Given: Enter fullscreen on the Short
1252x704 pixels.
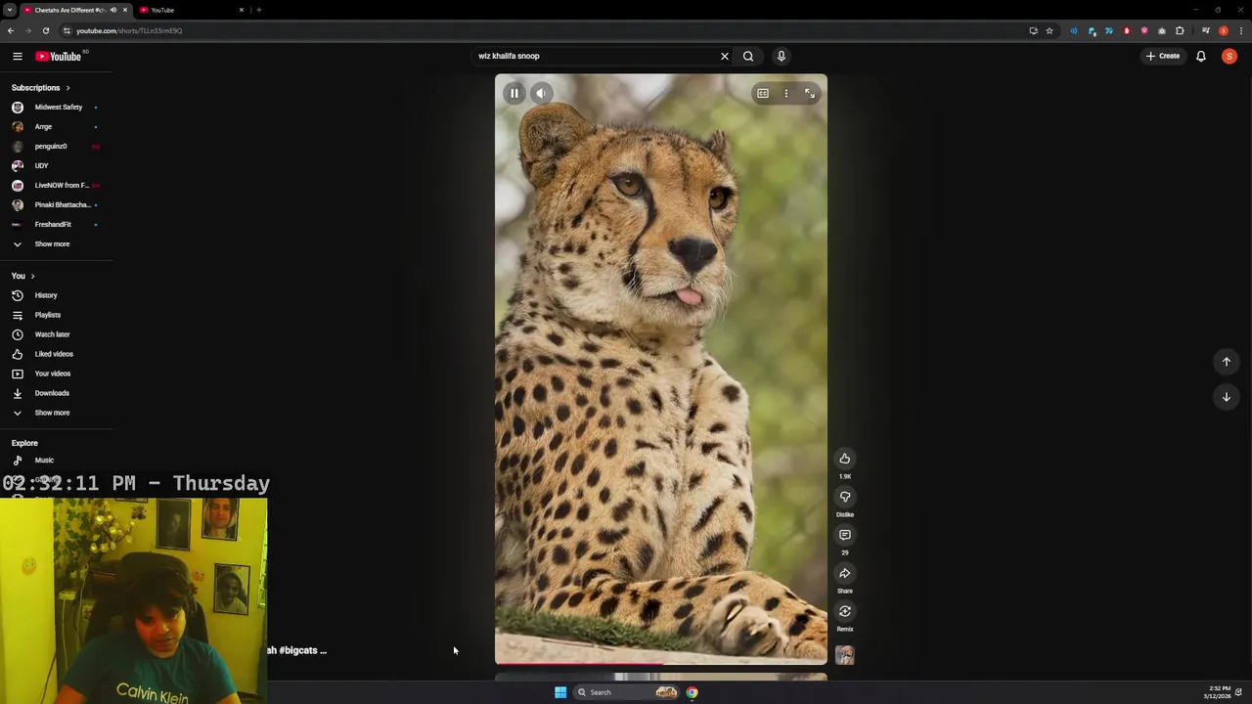Looking at the screenshot, I should pos(810,93).
